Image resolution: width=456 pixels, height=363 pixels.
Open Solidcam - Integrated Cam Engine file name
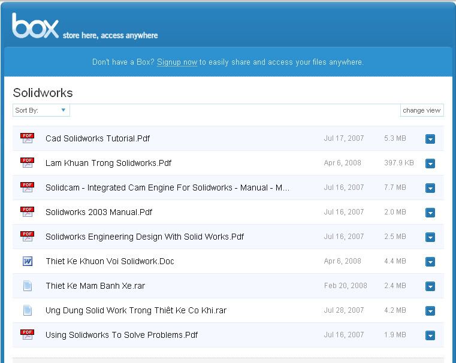coord(168,187)
